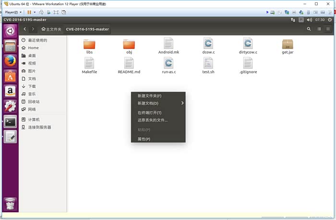This screenshot has width=336, height=220.
Task: Open Ubuntu Dash from launcher
Action: coord(10,31)
